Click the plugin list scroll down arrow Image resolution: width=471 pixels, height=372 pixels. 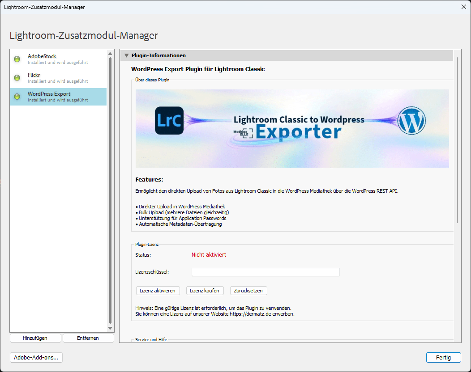(110, 328)
